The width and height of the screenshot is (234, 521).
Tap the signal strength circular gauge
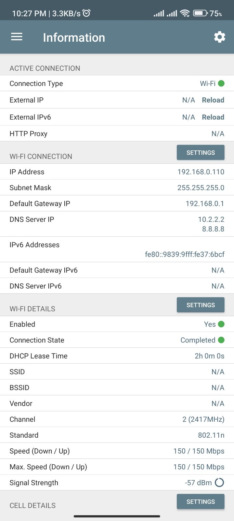220,483
